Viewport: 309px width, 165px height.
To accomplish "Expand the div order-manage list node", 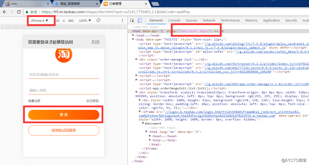I will pos(137,59).
